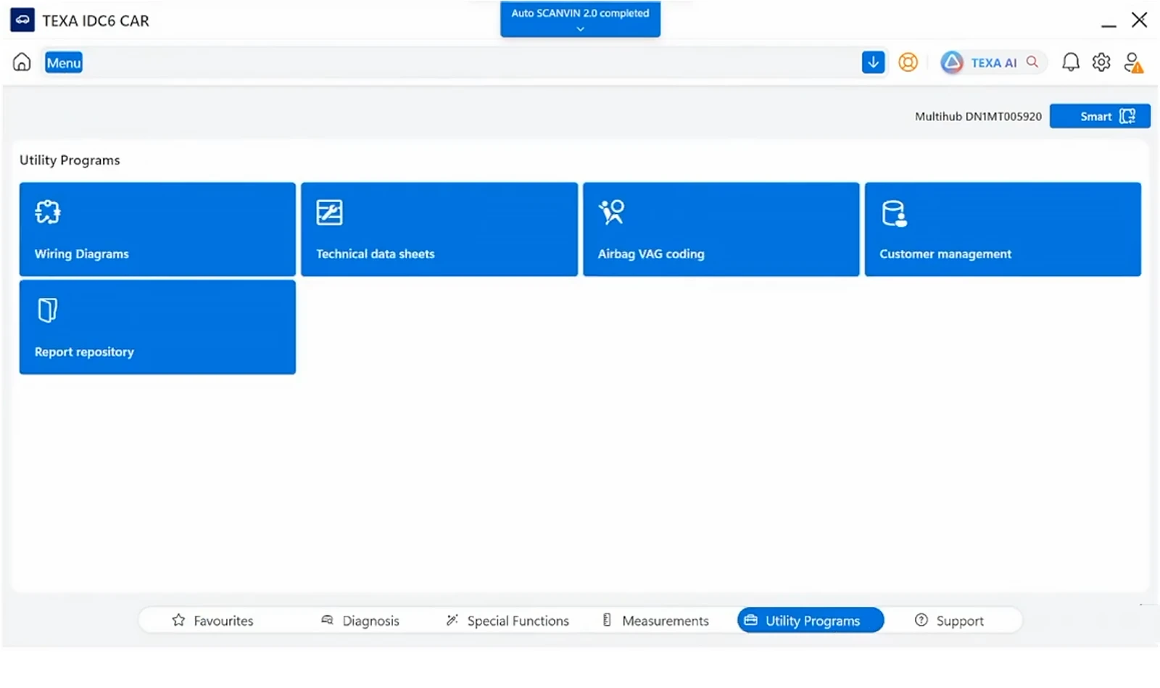Viewport: 1160px width, 688px height.
Task: Launch Airbag VAG coding tile
Action: [x=721, y=229]
